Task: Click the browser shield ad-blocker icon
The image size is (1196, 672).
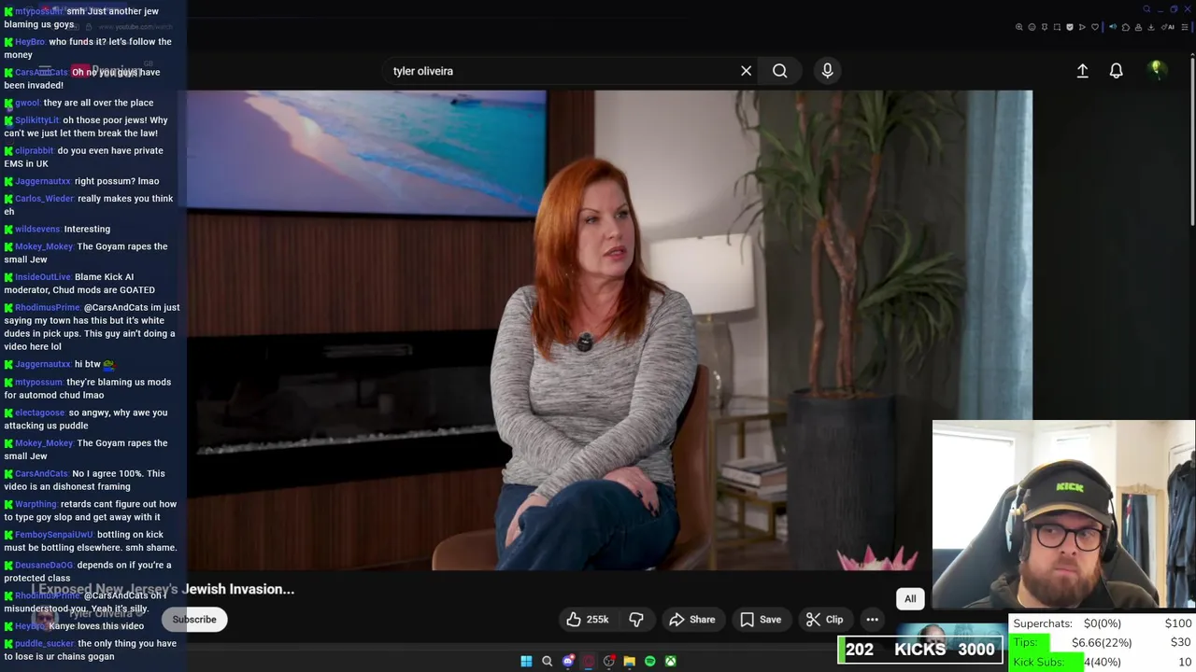Action: (x=1069, y=27)
